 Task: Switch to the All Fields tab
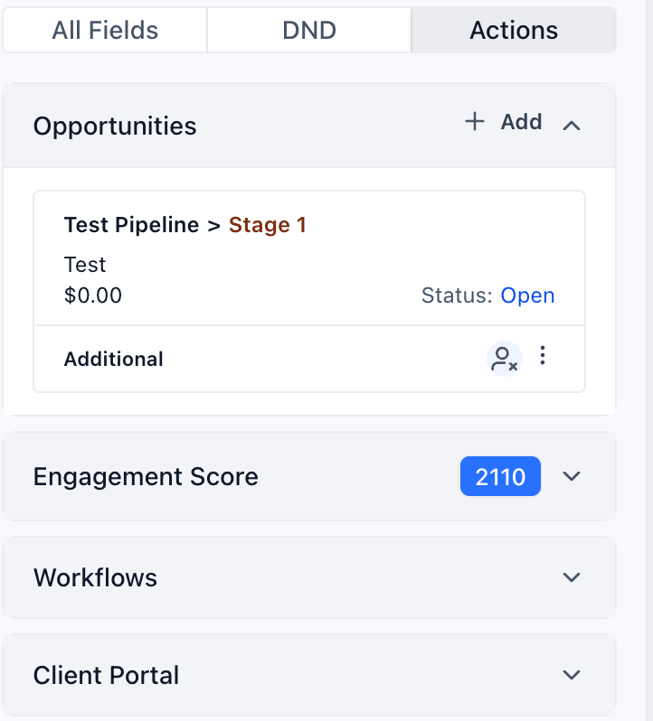105,31
